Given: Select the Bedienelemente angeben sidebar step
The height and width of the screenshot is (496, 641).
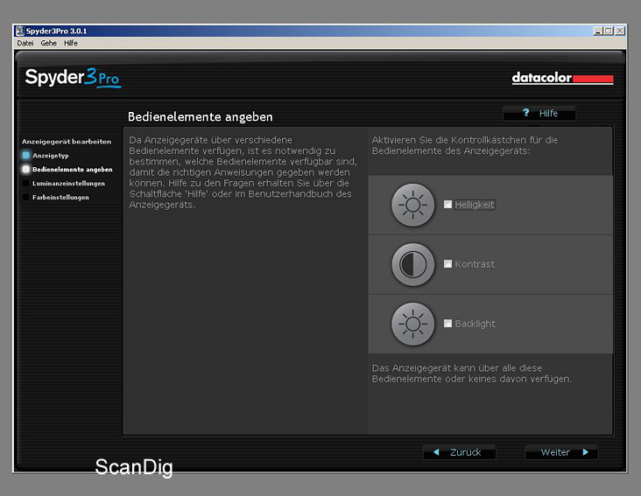Looking at the screenshot, I should (67, 170).
